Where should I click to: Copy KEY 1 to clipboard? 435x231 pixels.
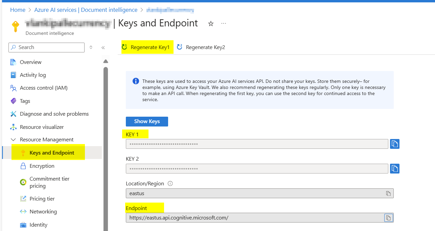395,144
